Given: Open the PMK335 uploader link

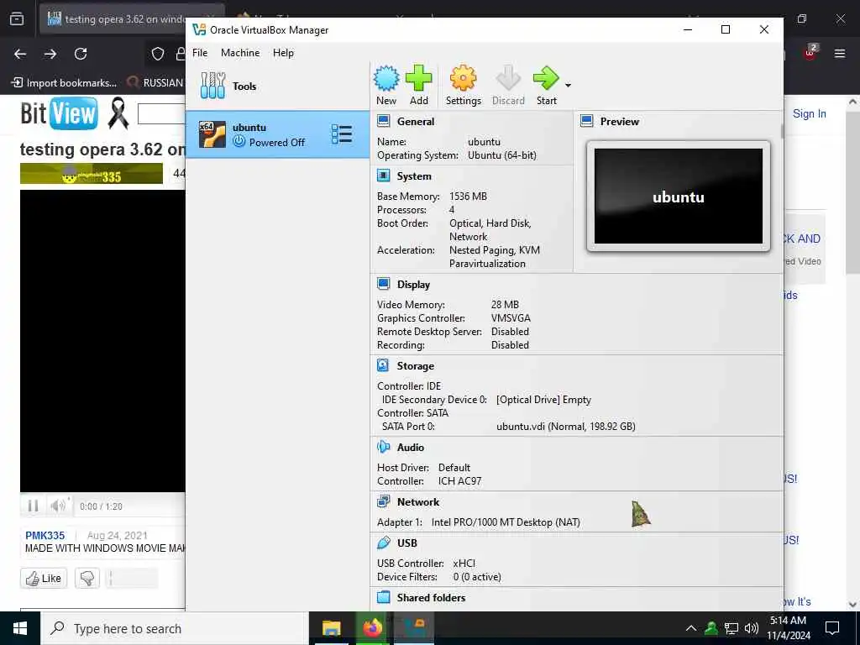Looking at the screenshot, I should click(x=45, y=535).
